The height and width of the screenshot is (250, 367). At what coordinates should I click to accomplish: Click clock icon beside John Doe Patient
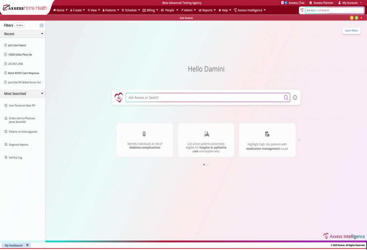click(x=6, y=45)
